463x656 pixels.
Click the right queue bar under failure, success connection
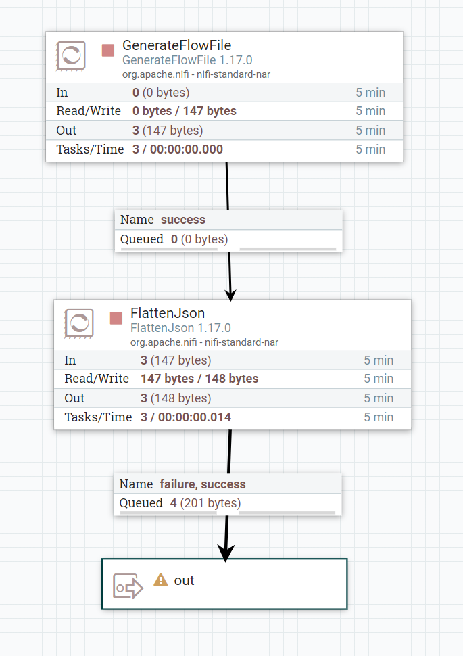[x=287, y=513]
